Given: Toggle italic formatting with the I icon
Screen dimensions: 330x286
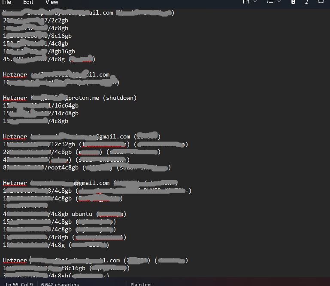Looking at the screenshot, I should coord(307,2).
